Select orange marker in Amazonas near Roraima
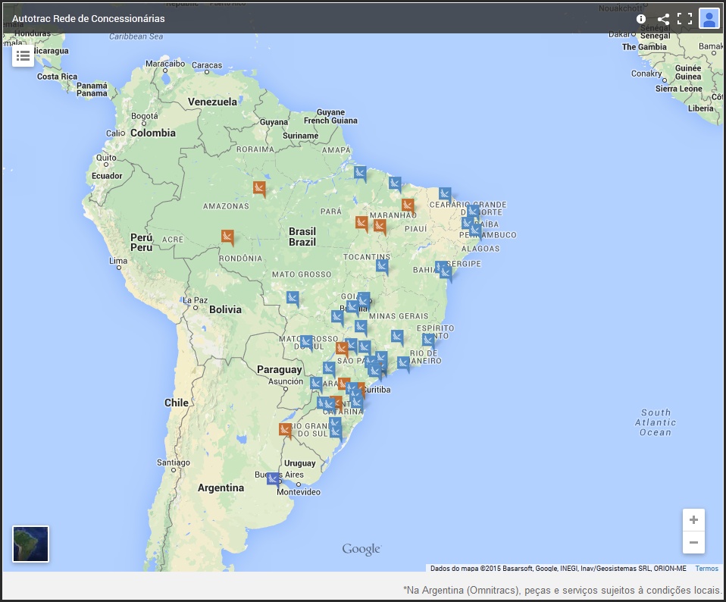 click(x=259, y=188)
